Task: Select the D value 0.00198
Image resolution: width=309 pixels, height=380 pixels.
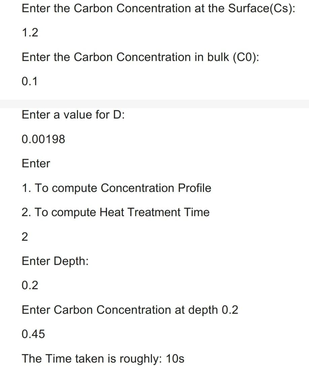Action: pos(43,139)
